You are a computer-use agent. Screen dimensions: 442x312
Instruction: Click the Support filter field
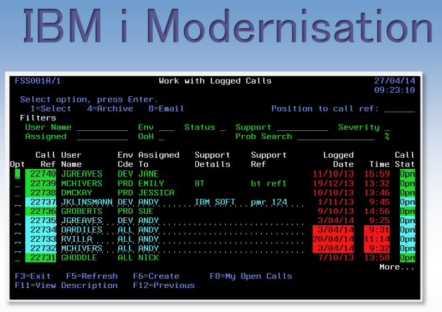click(x=302, y=128)
